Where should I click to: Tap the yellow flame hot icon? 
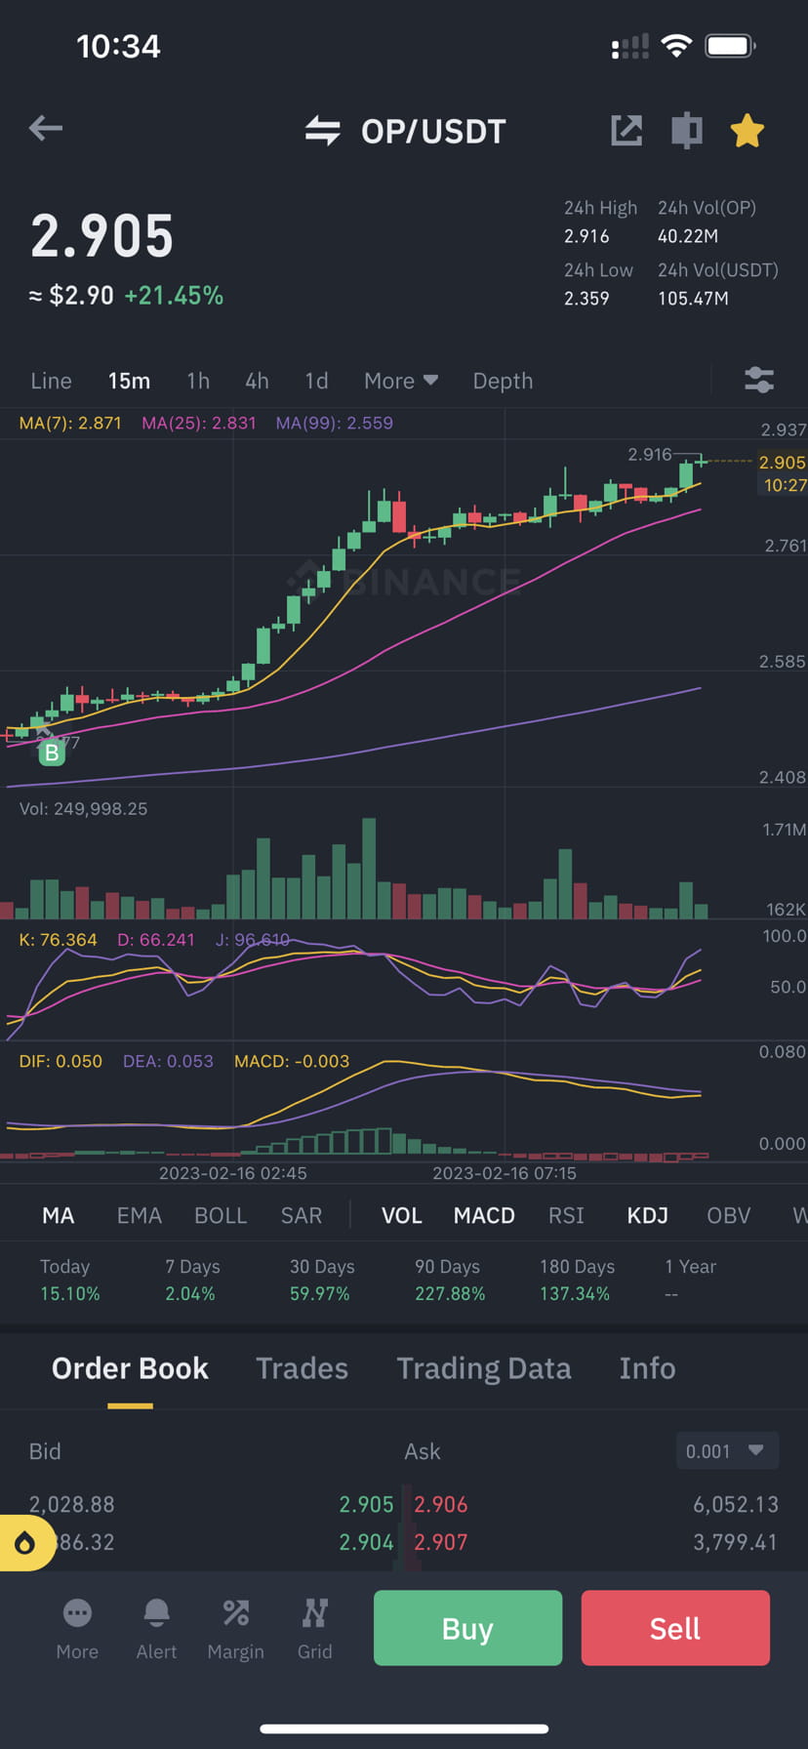click(25, 1542)
